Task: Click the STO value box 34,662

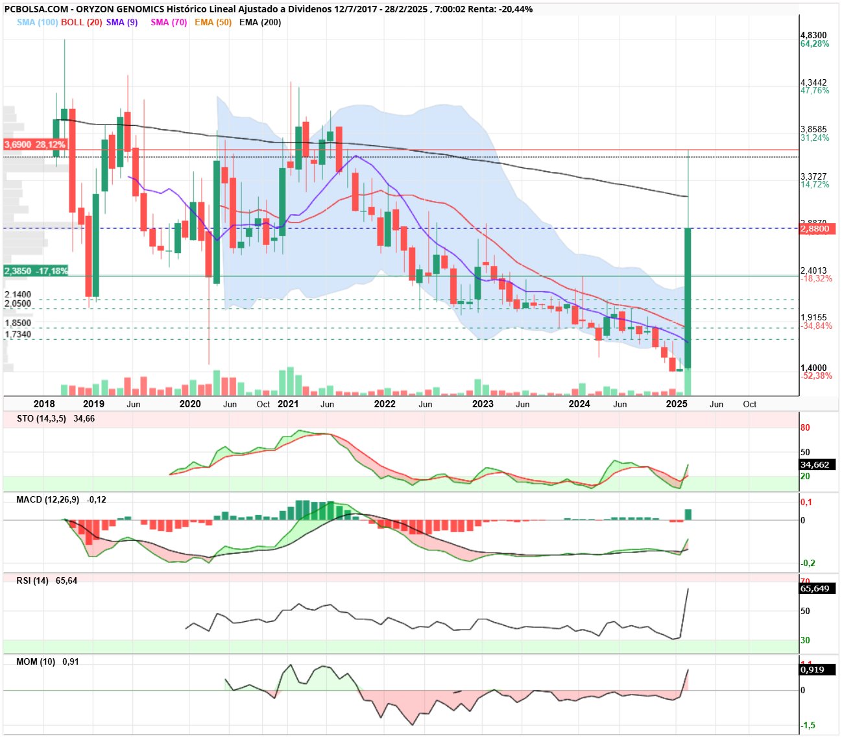Action: click(x=817, y=464)
